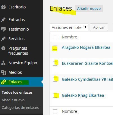The height and width of the screenshot is (115, 113).
Task: Check the Euskararen Gizarte row checkbox
Action: click(55, 63)
